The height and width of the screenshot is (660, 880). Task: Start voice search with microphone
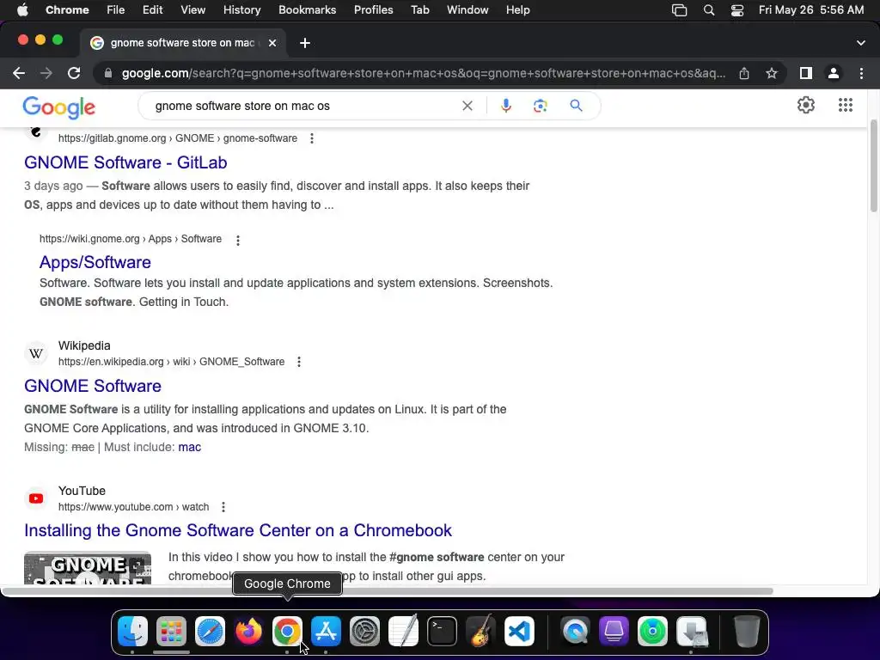pos(505,106)
